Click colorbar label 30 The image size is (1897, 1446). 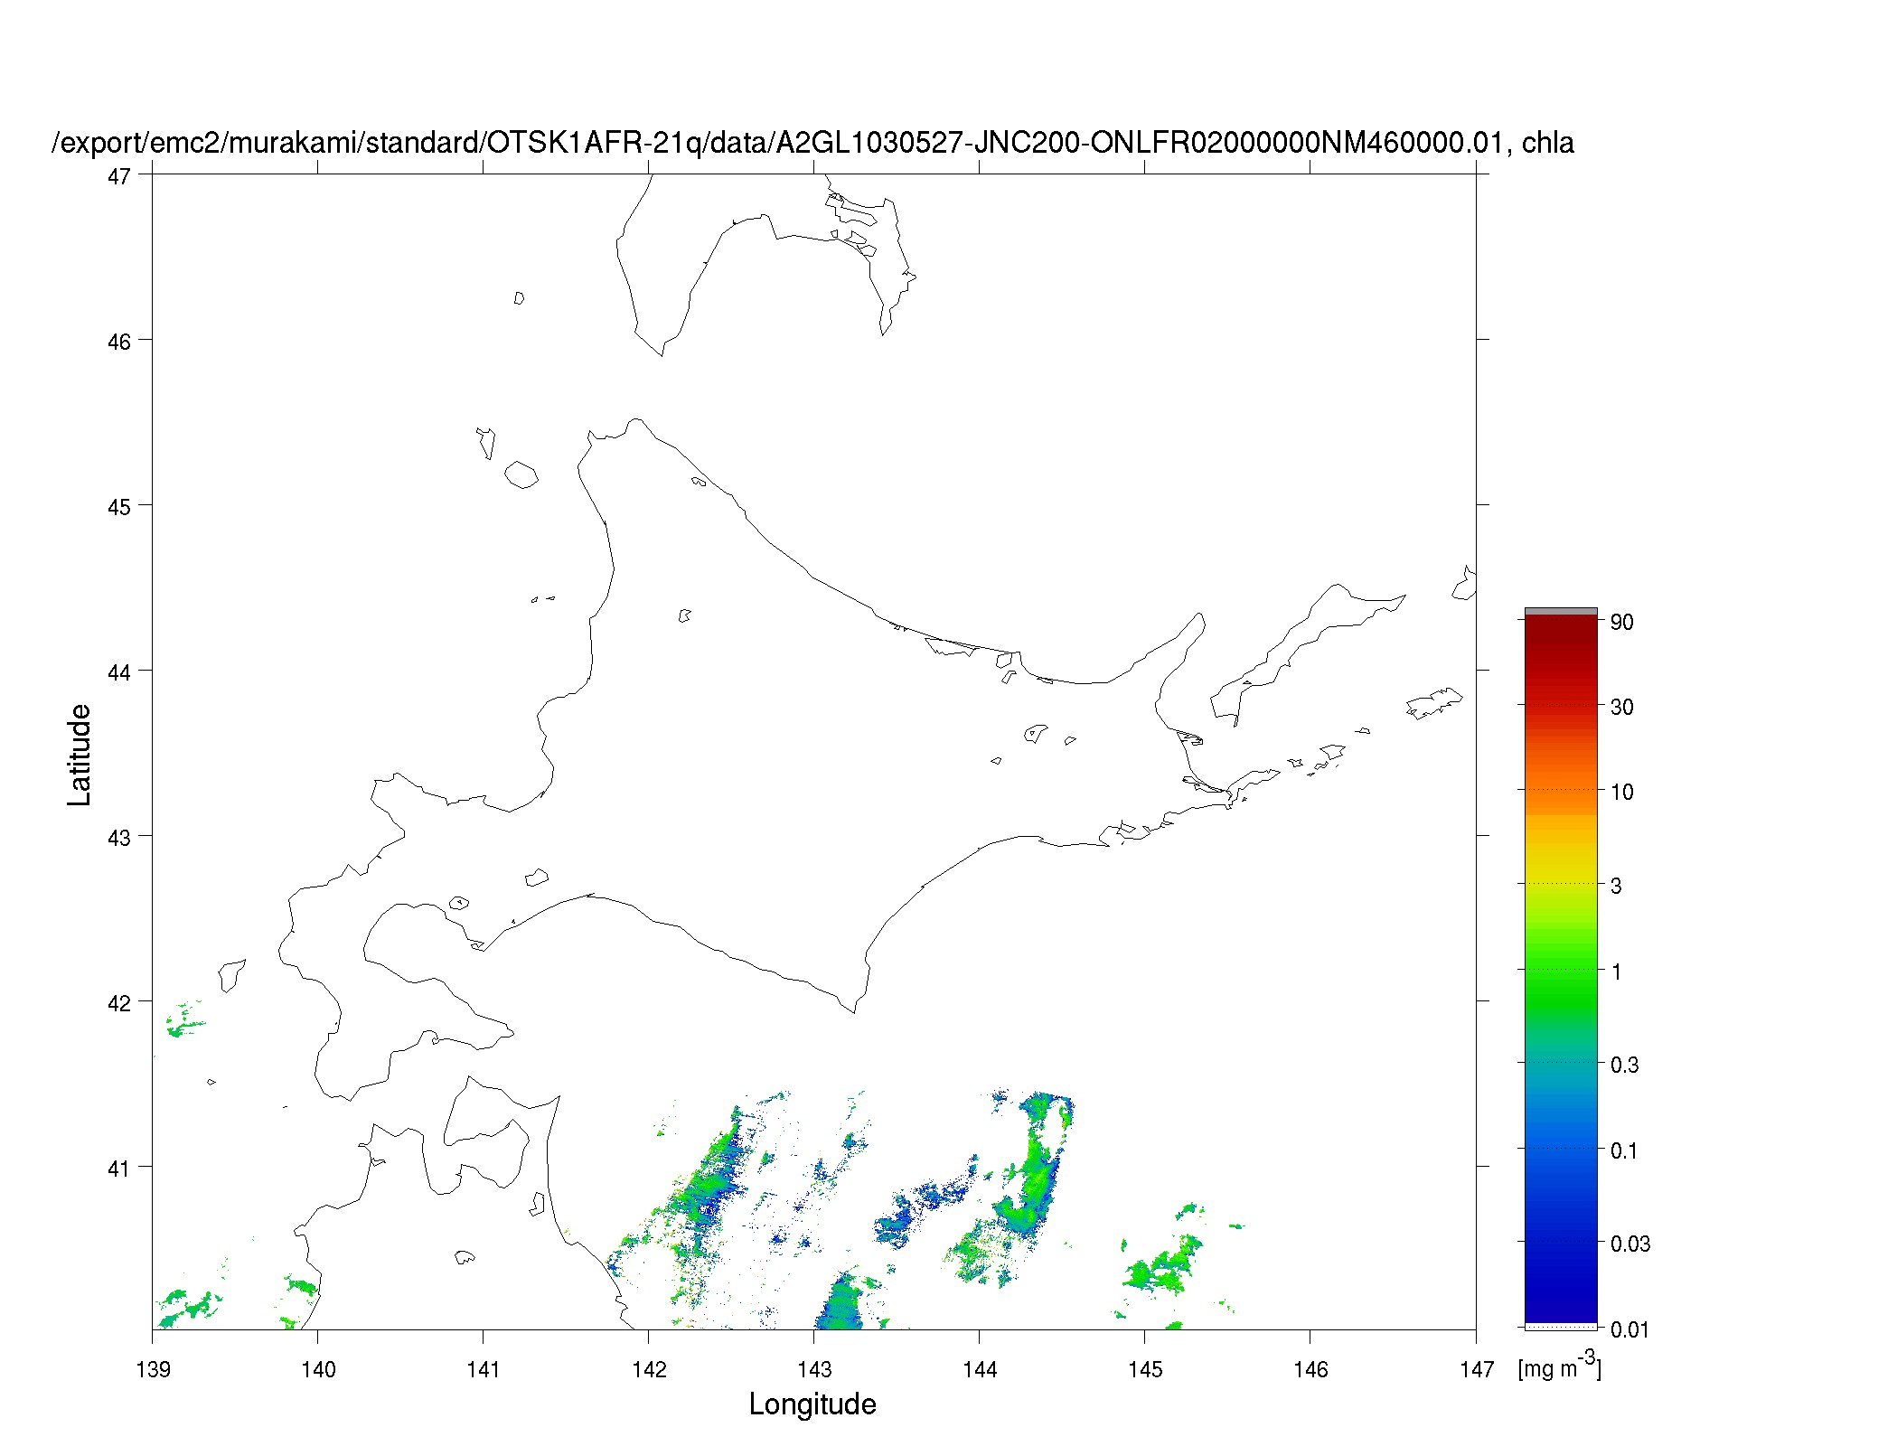pyautogui.click(x=1622, y=707)
